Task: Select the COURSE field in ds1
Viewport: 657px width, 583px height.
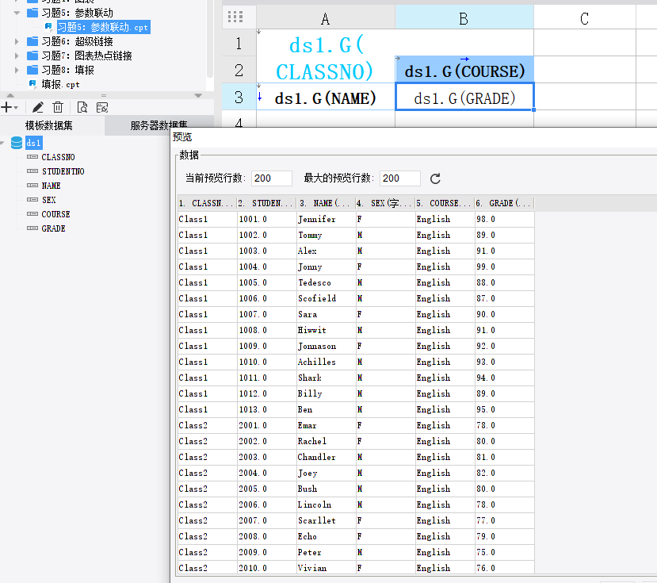Action: pyautogui.click(x=55, y=214)
